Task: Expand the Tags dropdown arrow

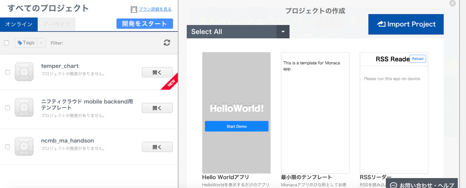Action: point(41,43)
